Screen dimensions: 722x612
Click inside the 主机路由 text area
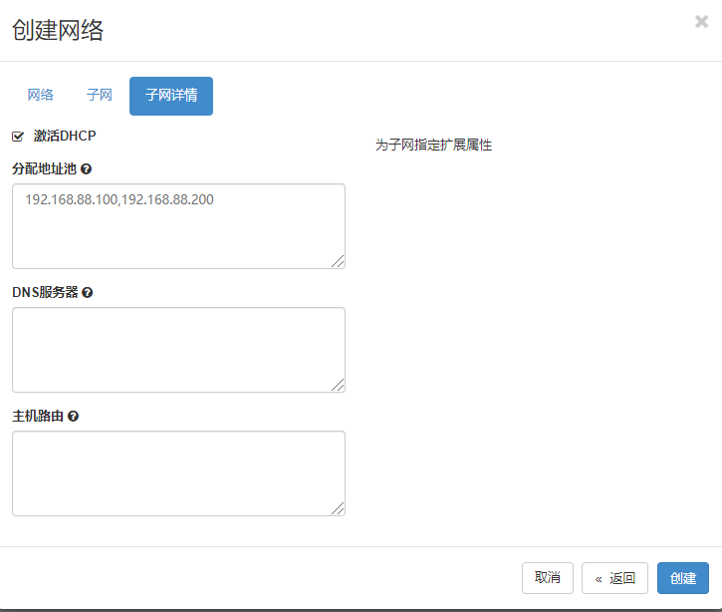(x=178, y=473)
